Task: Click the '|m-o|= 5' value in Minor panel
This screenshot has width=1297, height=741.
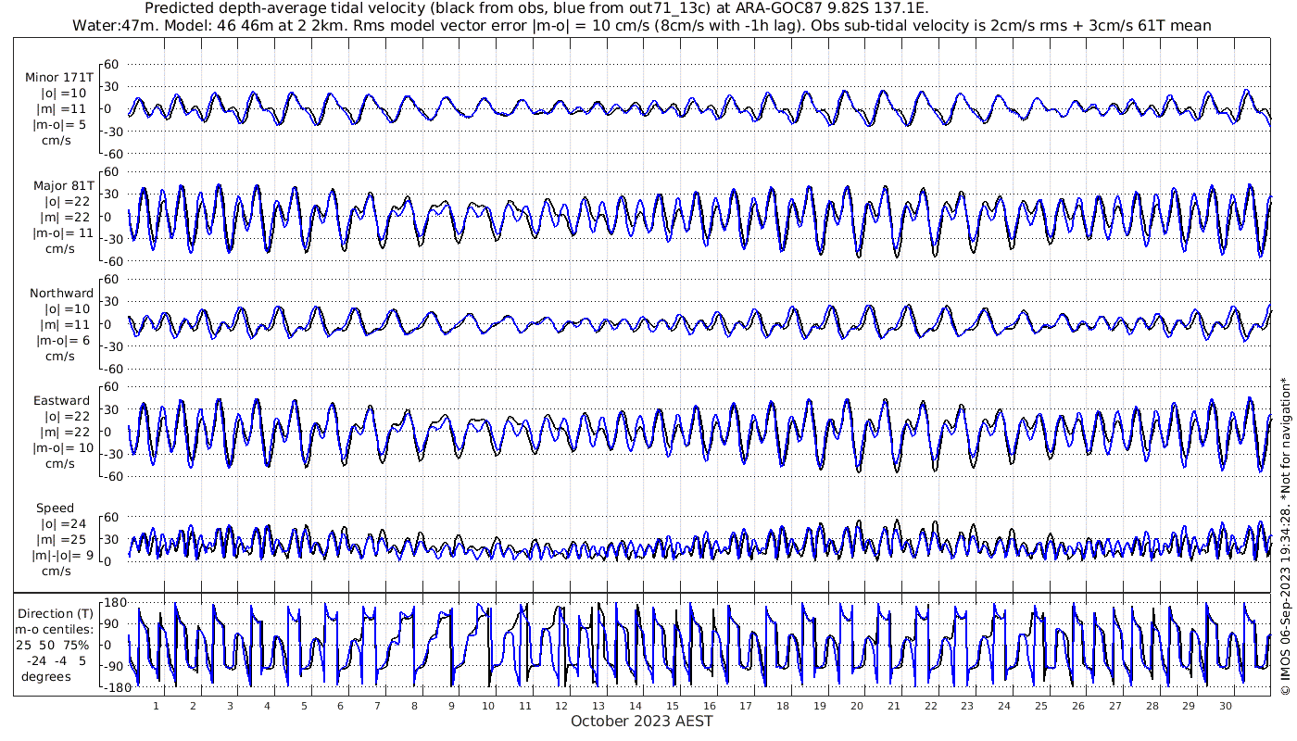Action: point(60,124)
